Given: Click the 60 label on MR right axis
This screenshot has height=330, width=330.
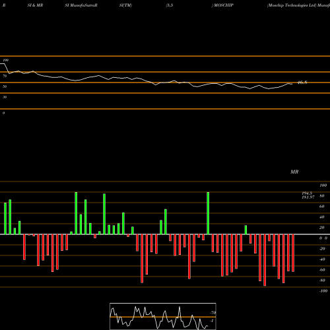Looking at the screenshot, I should pyautogui.click(x=322, y=207).
